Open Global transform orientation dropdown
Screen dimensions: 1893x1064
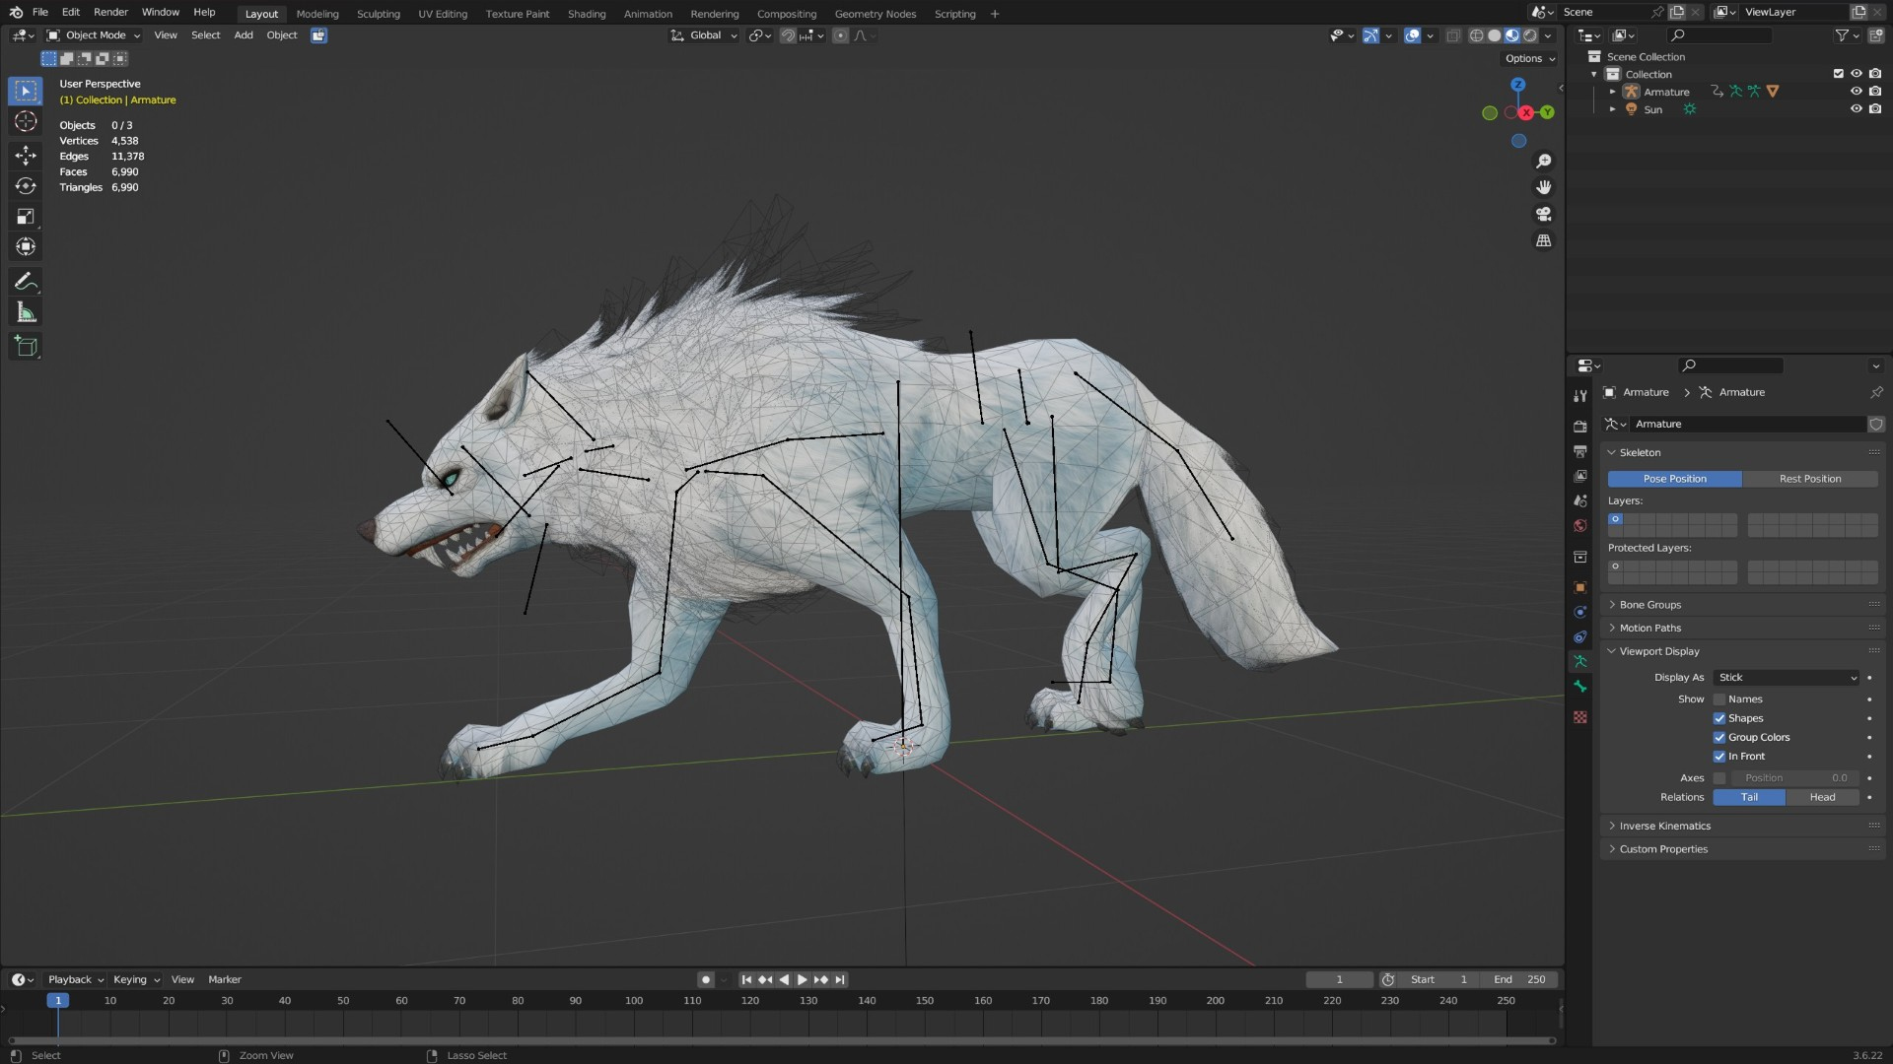coord(704,35)
